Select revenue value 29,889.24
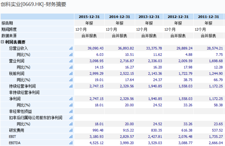Viewport: 225px width, 146px height. pos(184,48)
